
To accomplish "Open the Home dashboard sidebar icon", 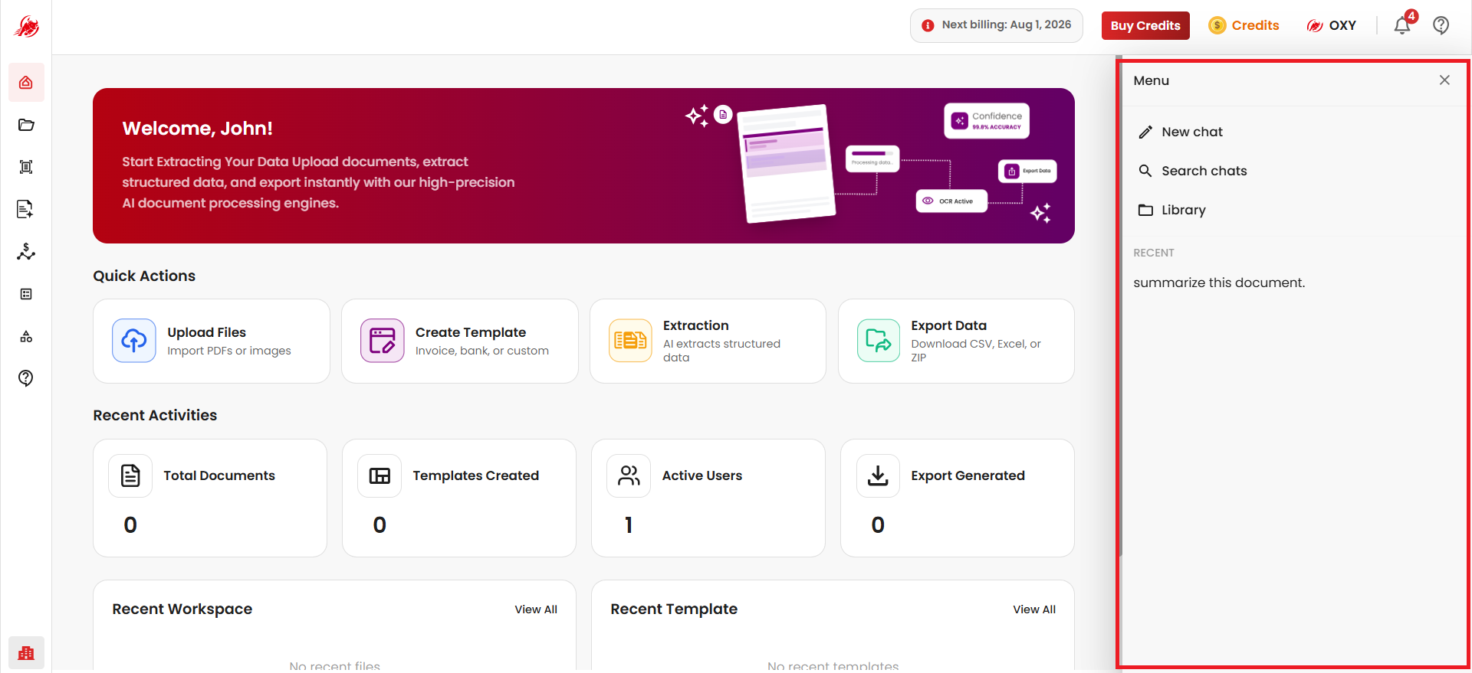I will 26,83.
